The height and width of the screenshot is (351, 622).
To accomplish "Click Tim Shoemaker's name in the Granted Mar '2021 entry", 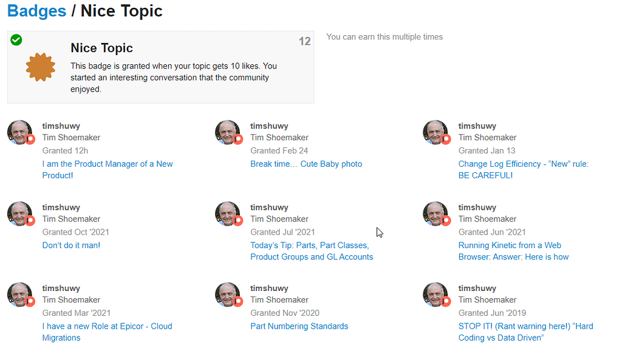I will [x=71, y=299].
